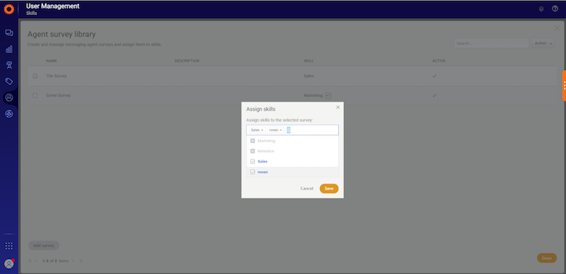Go to the next page arrow
This screenshot has width=566, height=274.
click(73, 260)
